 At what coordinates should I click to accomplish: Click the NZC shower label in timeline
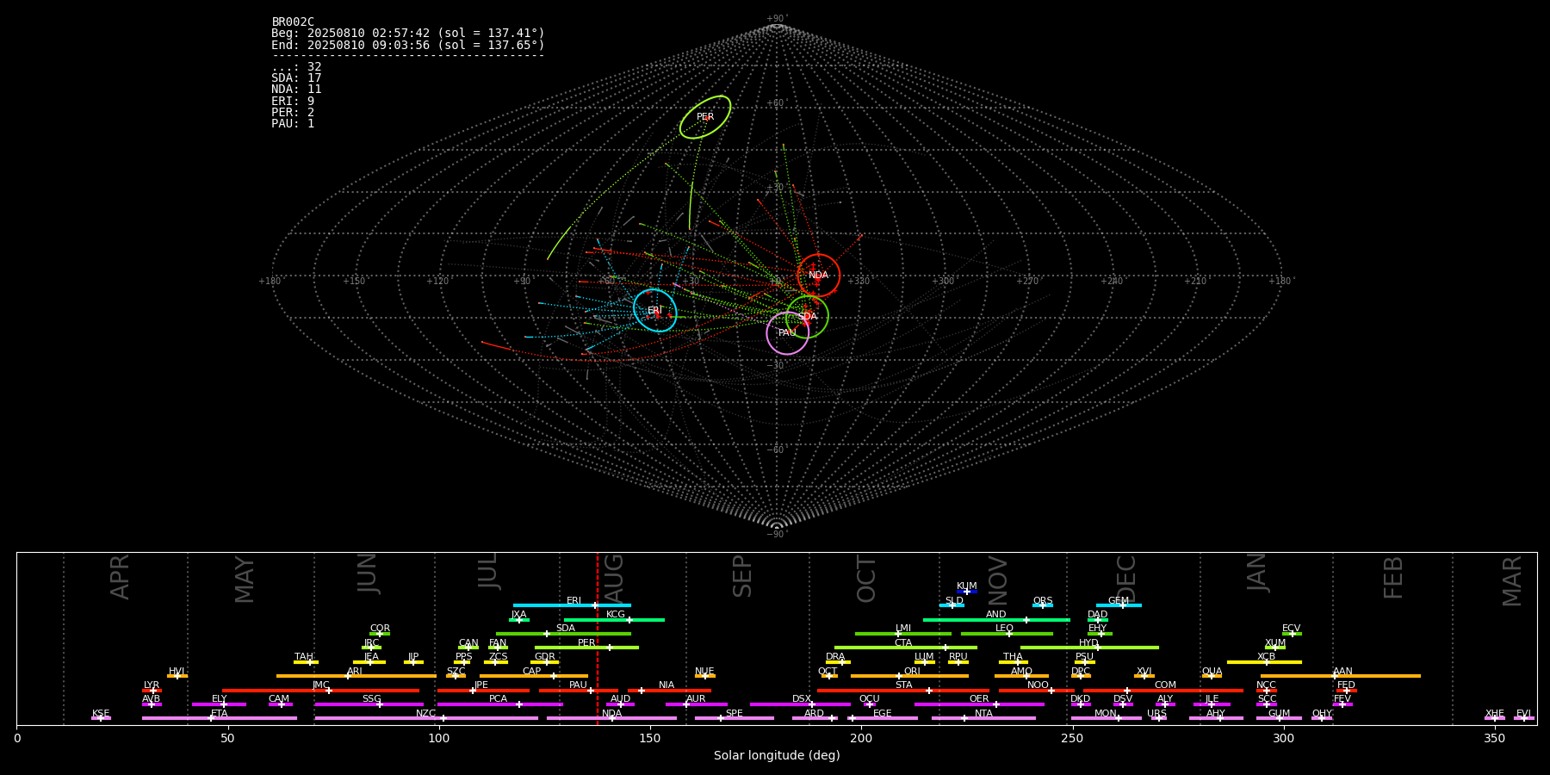tap(425, 714)
